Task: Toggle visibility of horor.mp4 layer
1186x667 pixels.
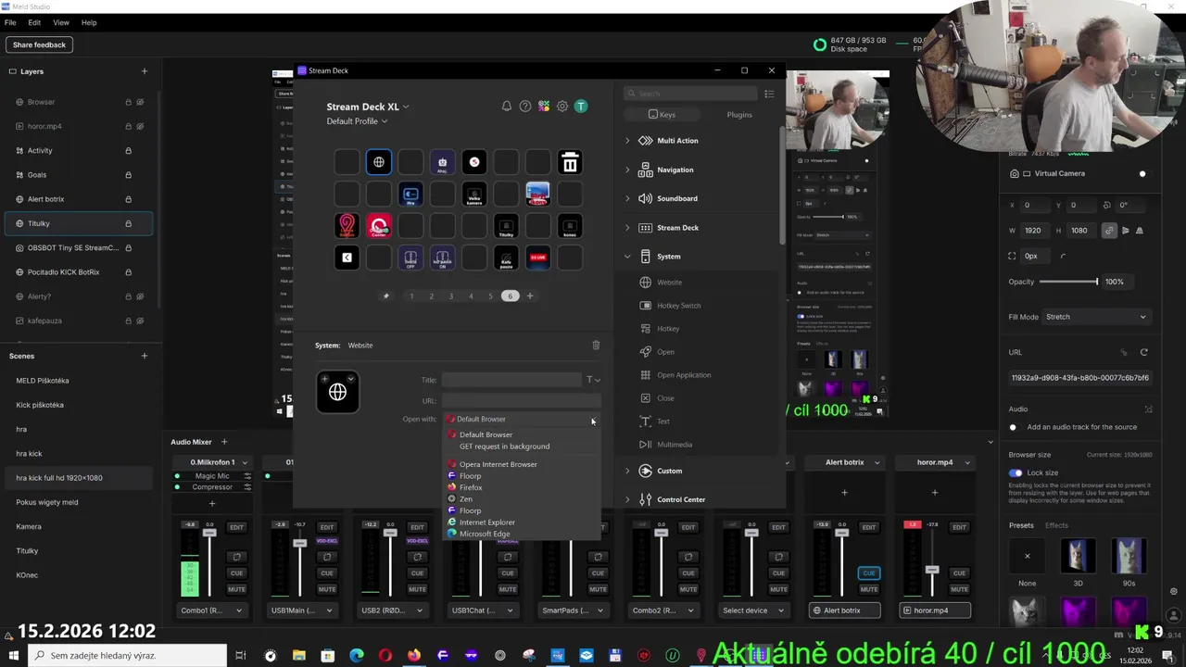Action: tap(140, 126)
